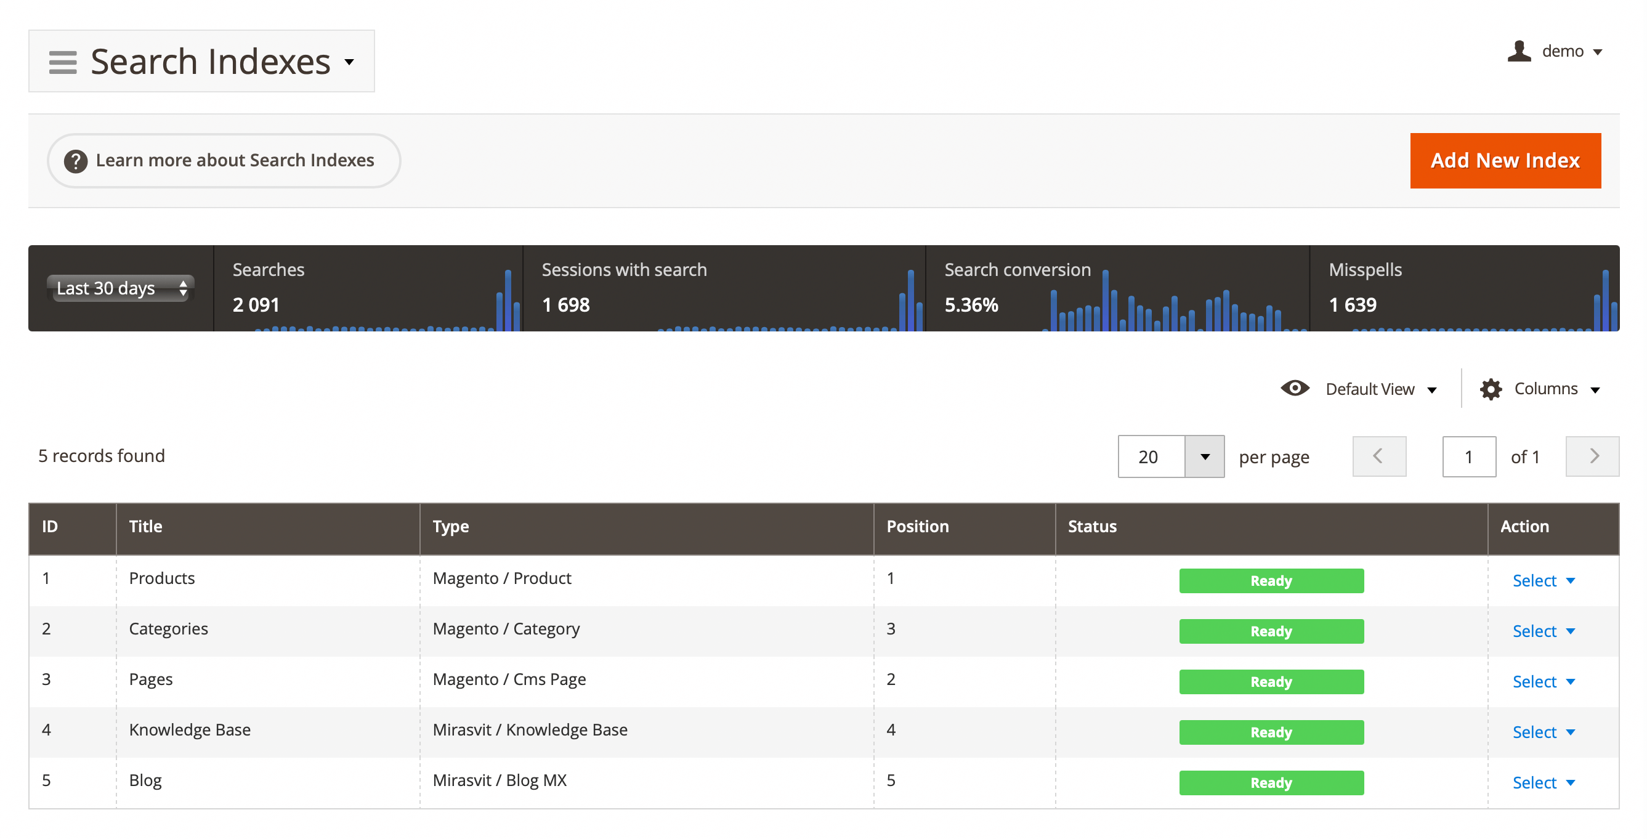
Task: Click the gear icon for Columns
Action: tap(1491, 389)
